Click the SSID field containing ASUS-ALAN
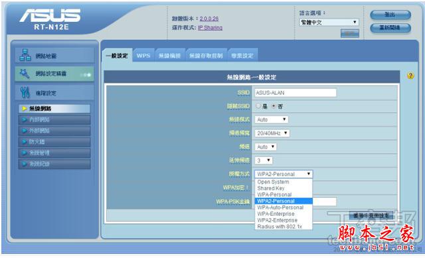 coord(296,93)
